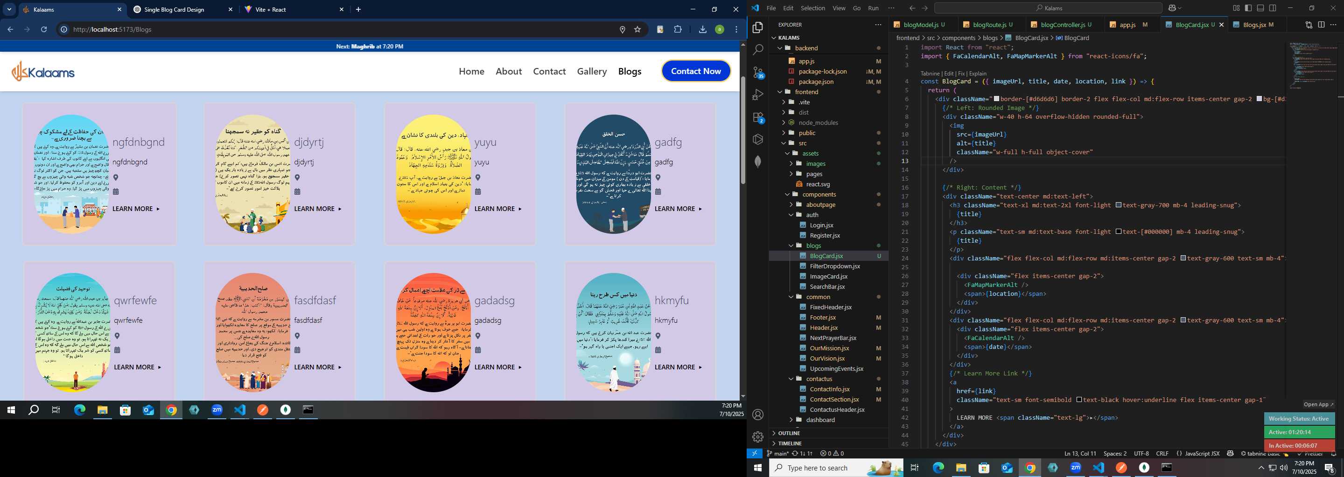
Task: Click the gadadsg card thumbnail image
Action: click(434, 332)
